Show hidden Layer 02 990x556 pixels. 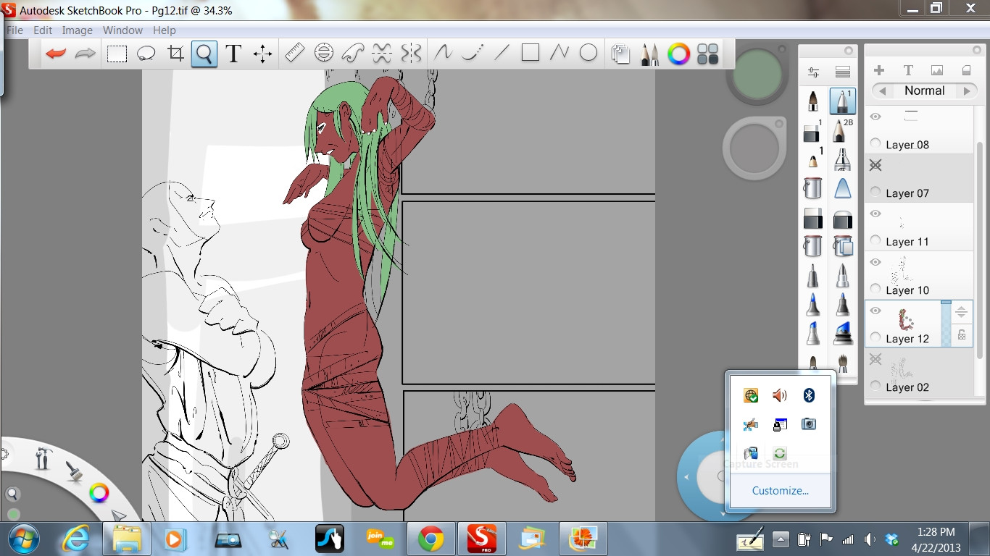pos(875,359)
